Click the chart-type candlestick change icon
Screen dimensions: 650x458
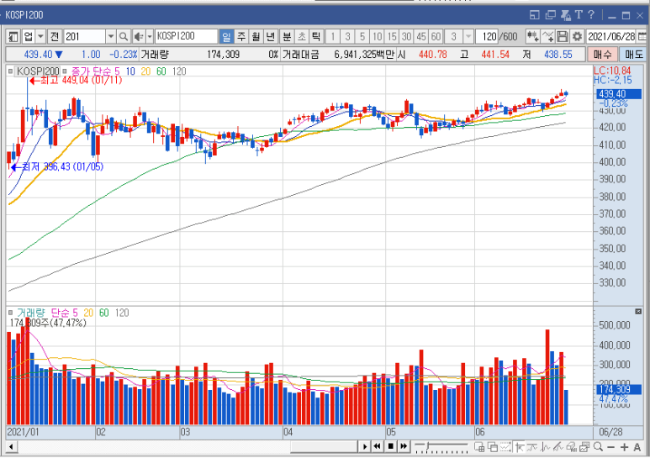[532, 36]
